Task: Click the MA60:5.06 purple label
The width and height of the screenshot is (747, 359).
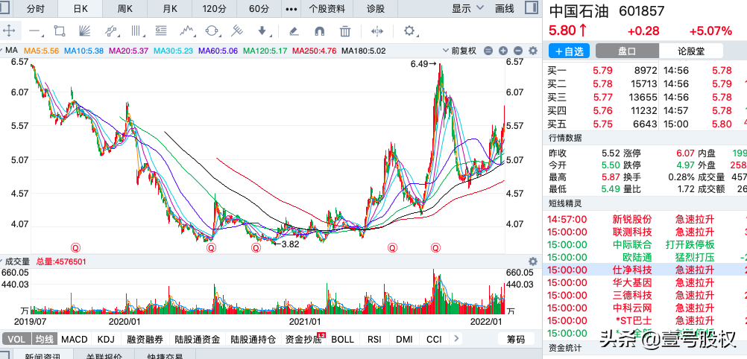Action: (218, 51)
